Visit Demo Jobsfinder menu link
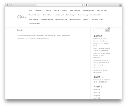This screenshot has height=107, width=127. pyautogui.click(x=75, y=19)
